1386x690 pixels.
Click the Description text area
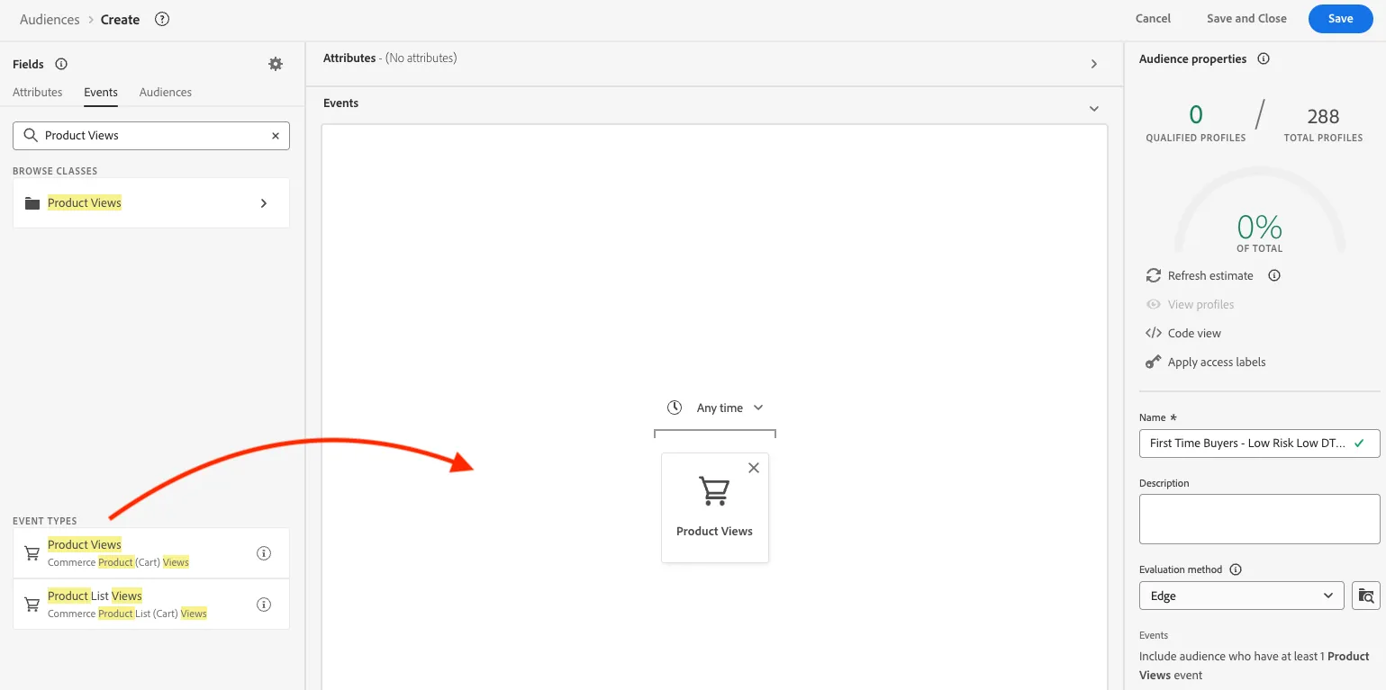[1259, 519]
